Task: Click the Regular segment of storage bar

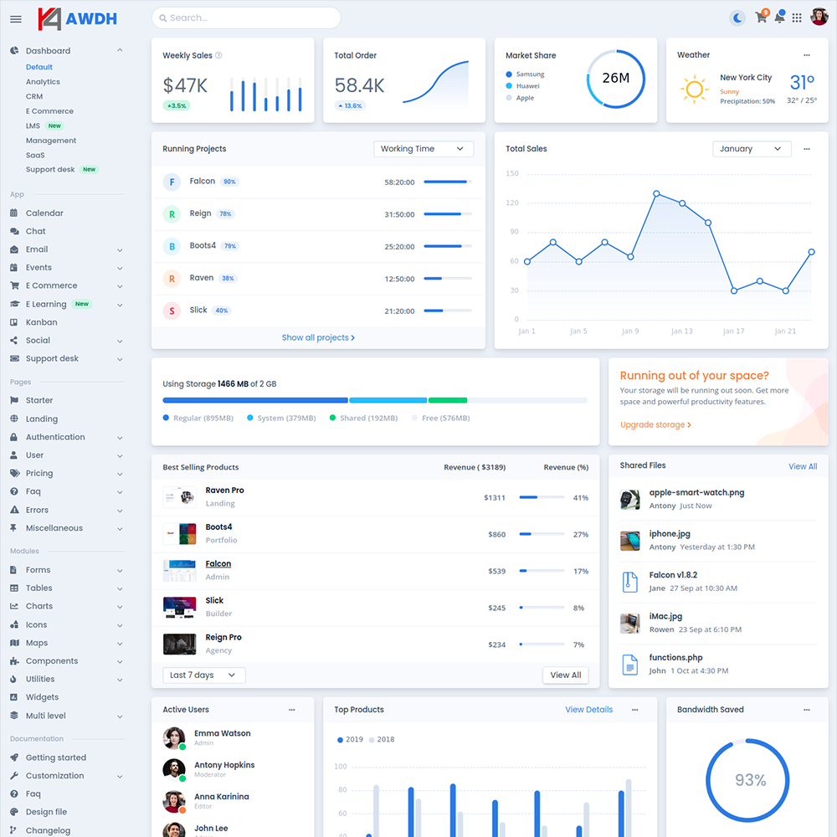Action: coord(255,400)
